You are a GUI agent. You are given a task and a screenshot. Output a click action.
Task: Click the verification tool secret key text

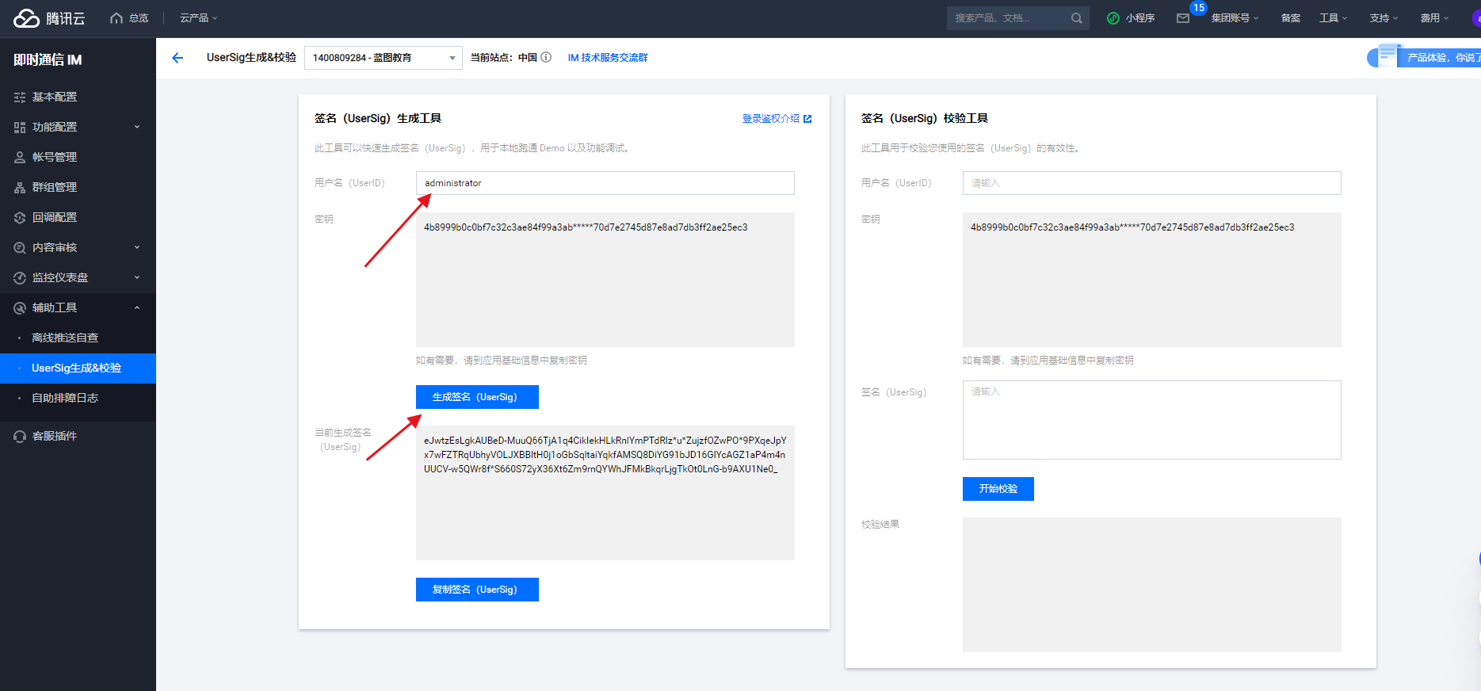[1132, 227]
